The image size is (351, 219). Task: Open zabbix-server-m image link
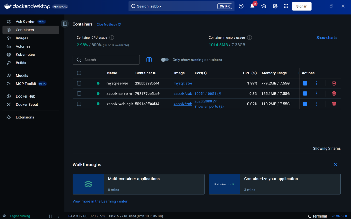pyautogui.click(x=183, y=93)
